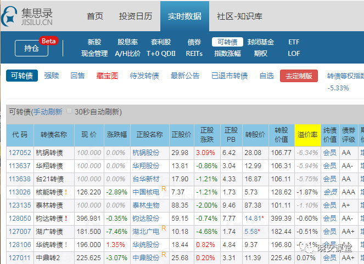This screenshot has width=364, height=264.
Task: Click the red 去定制版 button
Action: [299, 76]
